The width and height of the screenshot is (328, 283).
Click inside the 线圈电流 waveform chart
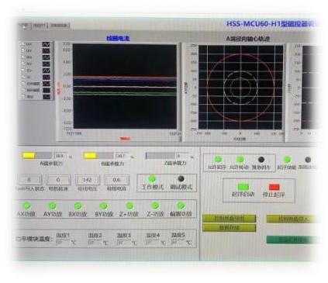[125, 86]
